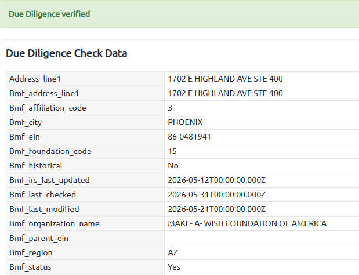Screen dimensions: 359x275
Task: Select the date '2026-05-12T00:00:00.000Z'
Action: (216, 180)
